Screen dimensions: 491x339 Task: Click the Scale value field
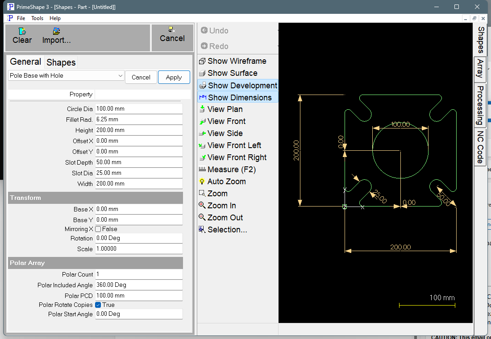point(139,249)
